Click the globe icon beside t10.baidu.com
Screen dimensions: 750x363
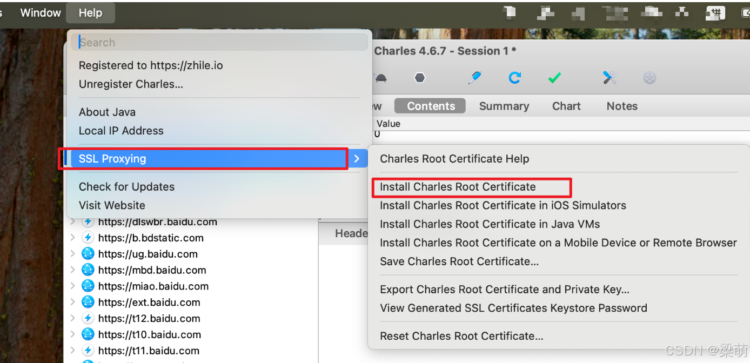[x=88, y=334]
